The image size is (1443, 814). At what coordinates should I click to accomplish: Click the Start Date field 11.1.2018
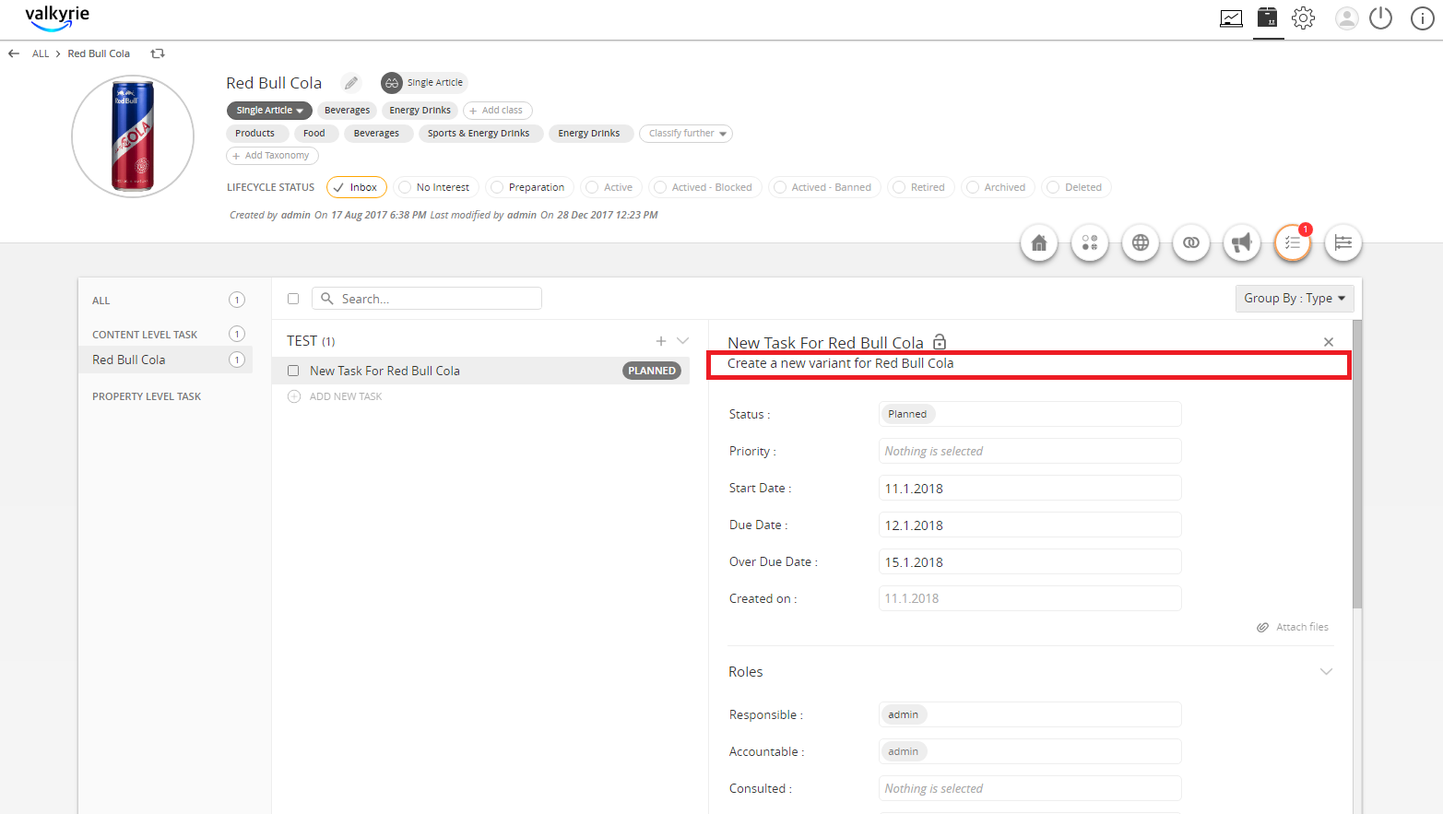click(1030, 488)
